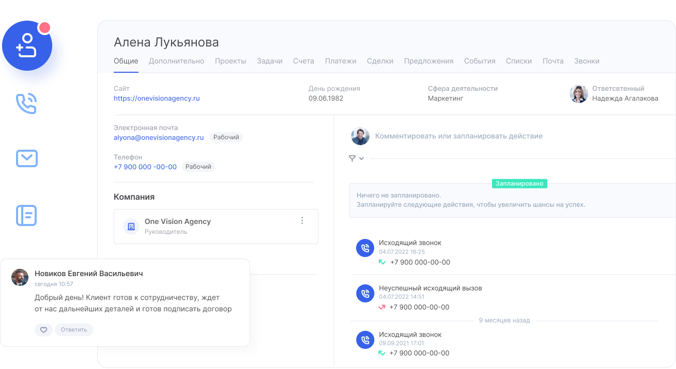Image resolution: width=676 pixels, height=369 pixels.
Task: Click the three-dot menu on One Vision Agency
Action: [302, 221]
